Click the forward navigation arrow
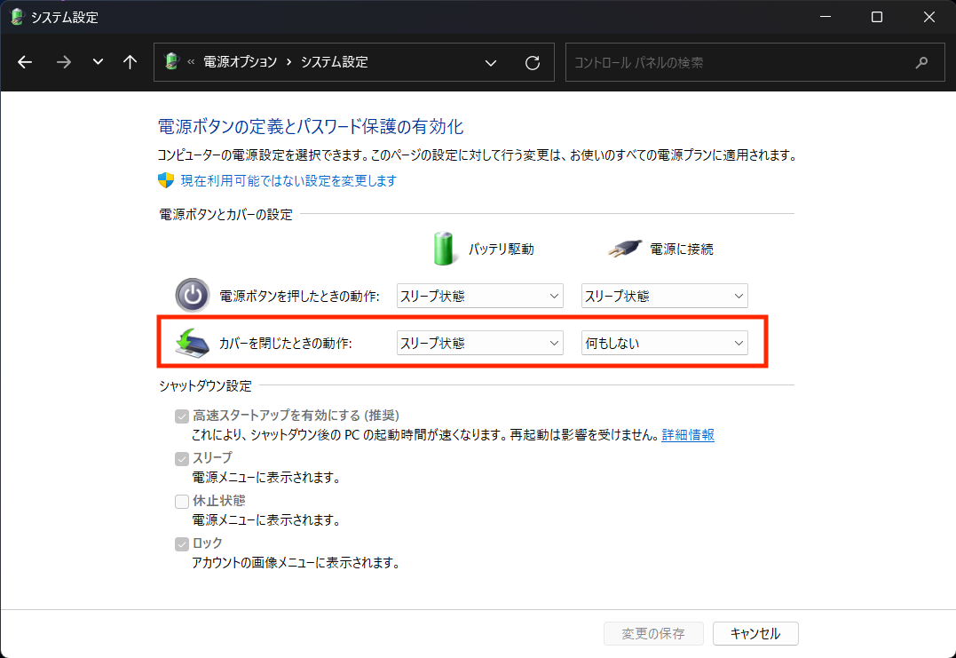 pyautogui.click(x=63, y=62)
